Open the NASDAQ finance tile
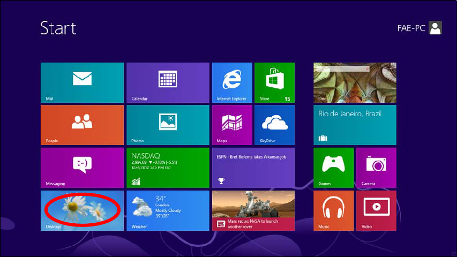This screenshot has width=457, height=257. point(168,168)
